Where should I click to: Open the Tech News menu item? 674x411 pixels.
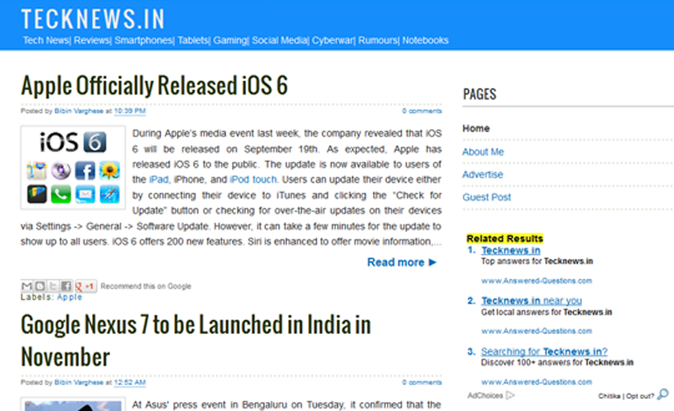(46, 40)
